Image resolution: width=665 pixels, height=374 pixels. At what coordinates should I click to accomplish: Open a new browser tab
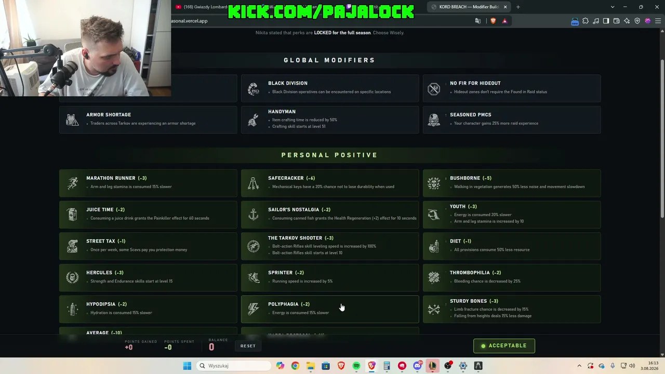tap(518, 7)
